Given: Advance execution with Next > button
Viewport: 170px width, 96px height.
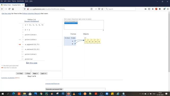Looking at the screenshot, I should point(35,74).
